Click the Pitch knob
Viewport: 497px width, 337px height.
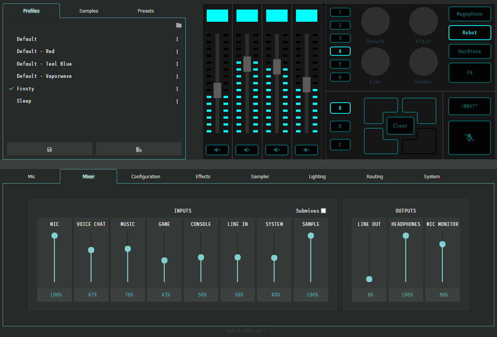point(423,21)
